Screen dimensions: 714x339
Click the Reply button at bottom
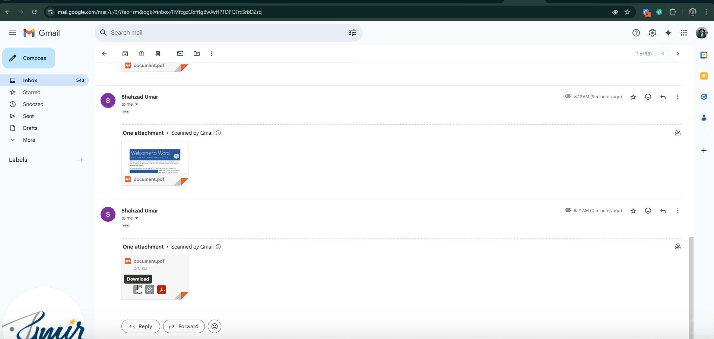point(141,326)
